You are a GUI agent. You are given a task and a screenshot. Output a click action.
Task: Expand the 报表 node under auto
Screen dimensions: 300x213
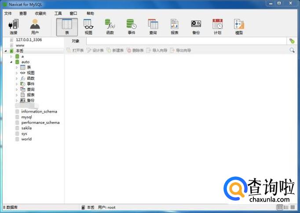tap(17, 95)
